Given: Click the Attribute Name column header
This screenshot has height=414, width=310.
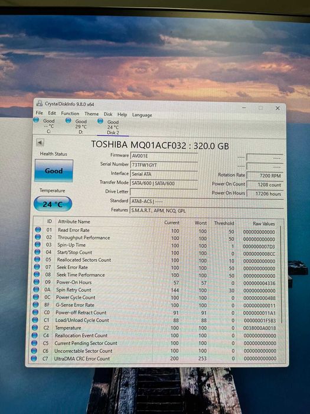Looking at the screenshot, I should [74, 222].
